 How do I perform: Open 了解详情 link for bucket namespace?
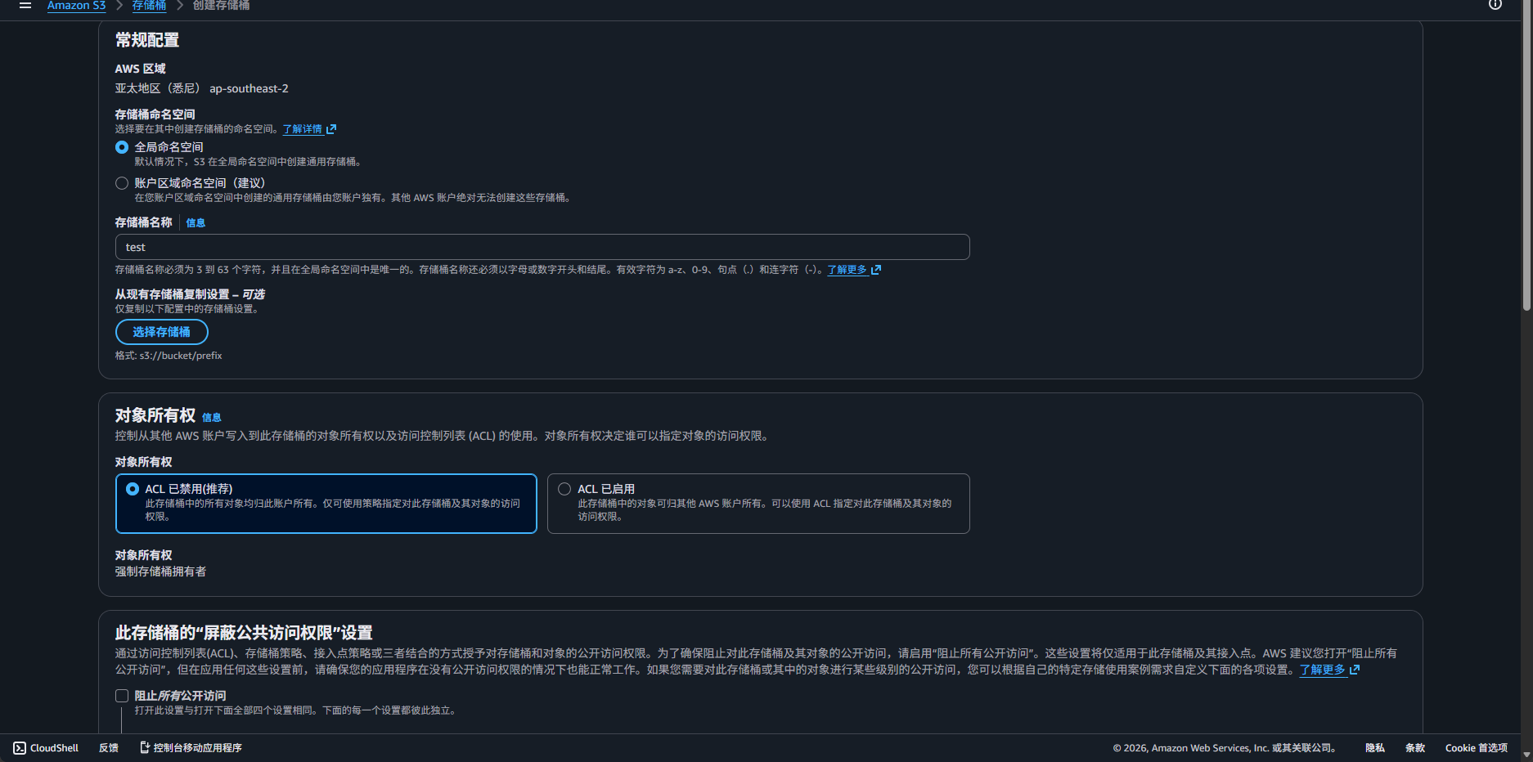point(309,129)
